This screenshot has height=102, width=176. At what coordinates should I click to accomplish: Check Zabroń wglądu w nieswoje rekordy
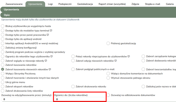click(x=2, y=61)
